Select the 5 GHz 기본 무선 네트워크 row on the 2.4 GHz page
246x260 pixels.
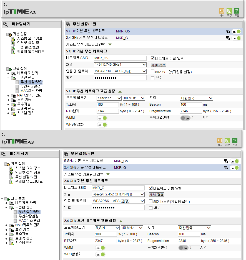point(152,161)
